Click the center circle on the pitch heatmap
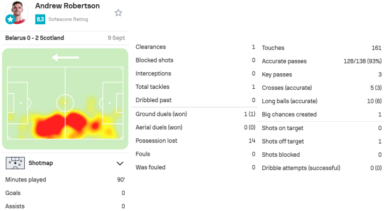Screen dimensions: 387x211 coord(65,103)
